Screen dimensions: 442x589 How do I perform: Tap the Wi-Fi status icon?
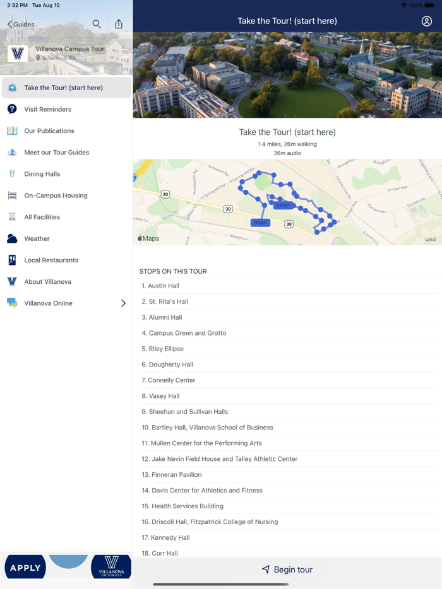point(404,5)
